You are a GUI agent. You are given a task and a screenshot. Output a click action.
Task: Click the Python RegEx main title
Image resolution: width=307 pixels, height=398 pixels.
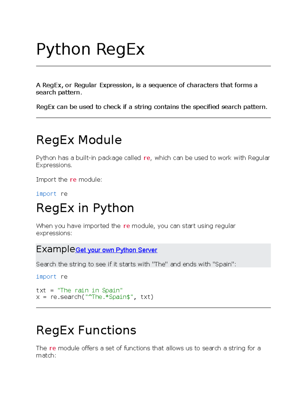(x=91, y=49)
